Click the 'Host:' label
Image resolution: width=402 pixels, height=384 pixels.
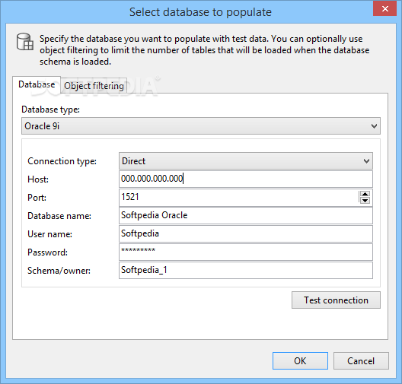(x=38, y=179)
